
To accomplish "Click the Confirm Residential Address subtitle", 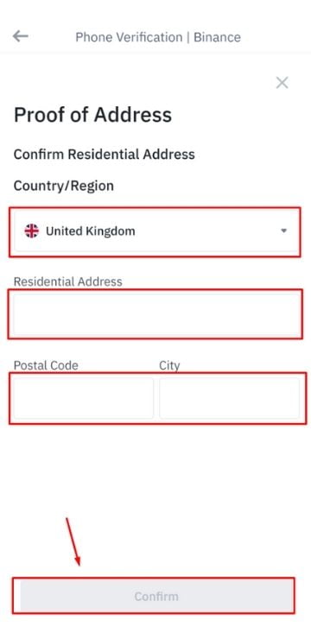I will [105, 155].
